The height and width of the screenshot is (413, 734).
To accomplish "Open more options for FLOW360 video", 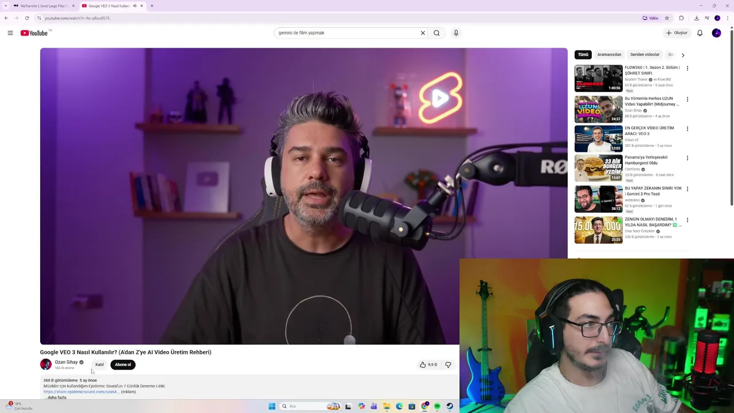I will (687, 68).
